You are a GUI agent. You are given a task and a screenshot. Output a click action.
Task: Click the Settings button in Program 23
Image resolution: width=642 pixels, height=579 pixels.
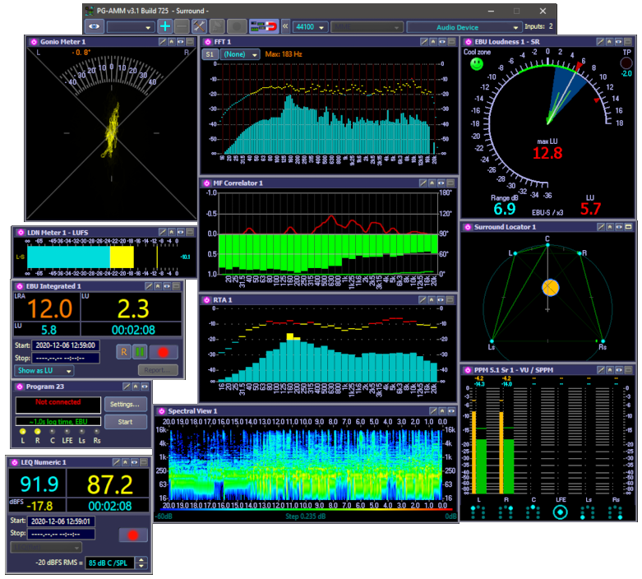[126, 404]
